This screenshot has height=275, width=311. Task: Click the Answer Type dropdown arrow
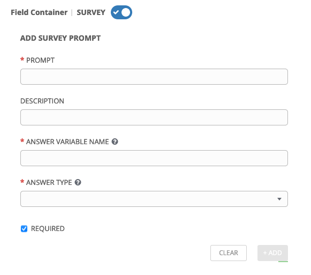[279, 199]
